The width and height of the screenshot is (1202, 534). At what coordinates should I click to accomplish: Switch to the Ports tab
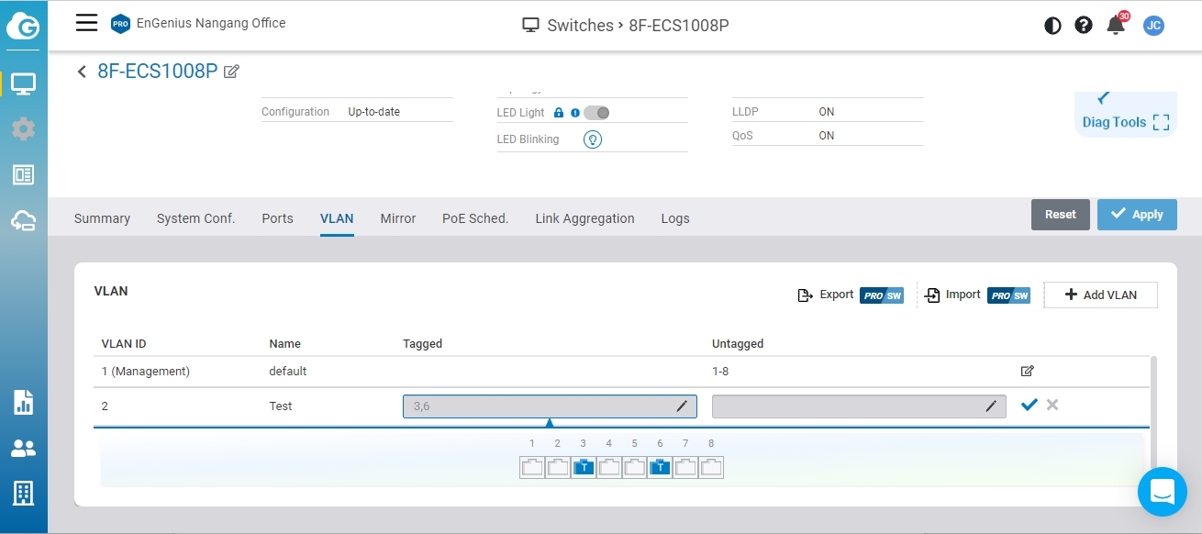[277, 218]
